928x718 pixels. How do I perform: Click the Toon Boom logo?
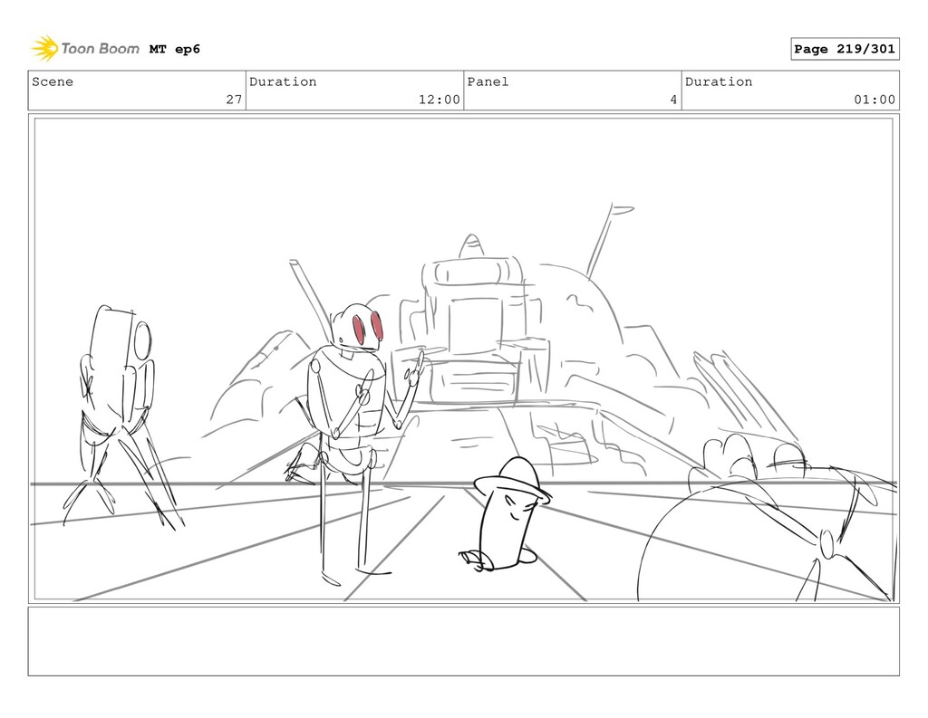[x=85, y=49]
